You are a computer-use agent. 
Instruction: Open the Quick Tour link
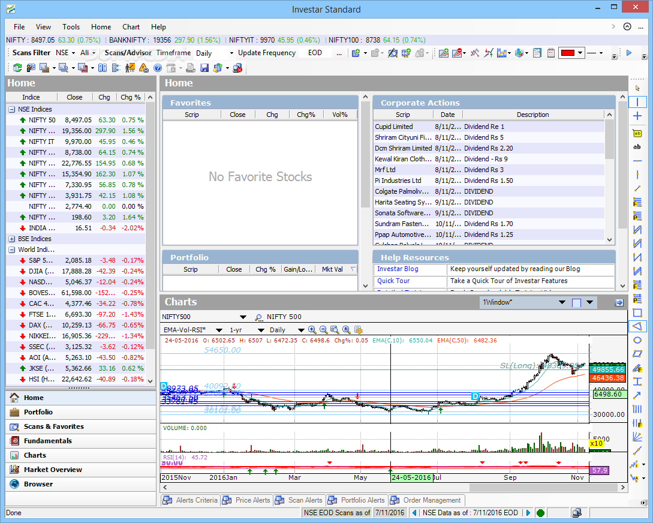(x=393, y=281)
